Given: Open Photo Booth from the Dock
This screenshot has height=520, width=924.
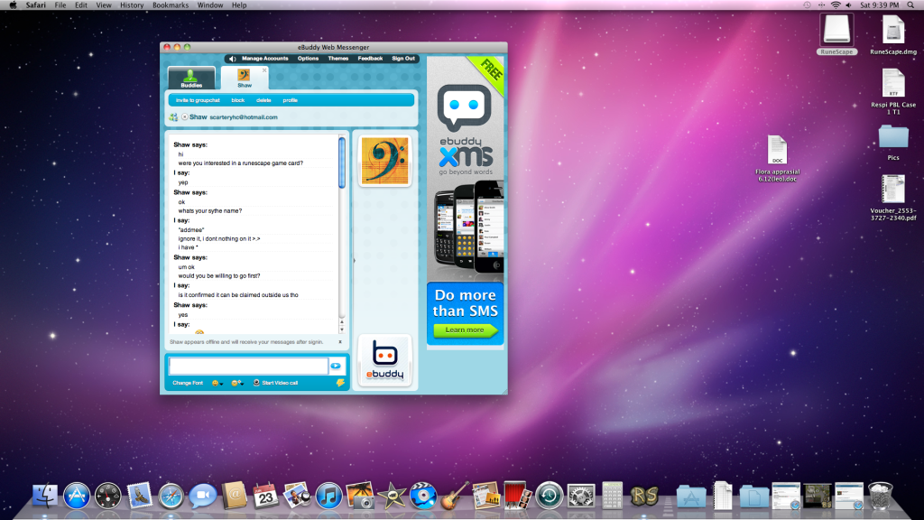Looking at the screenshot, I should [517, 496].
